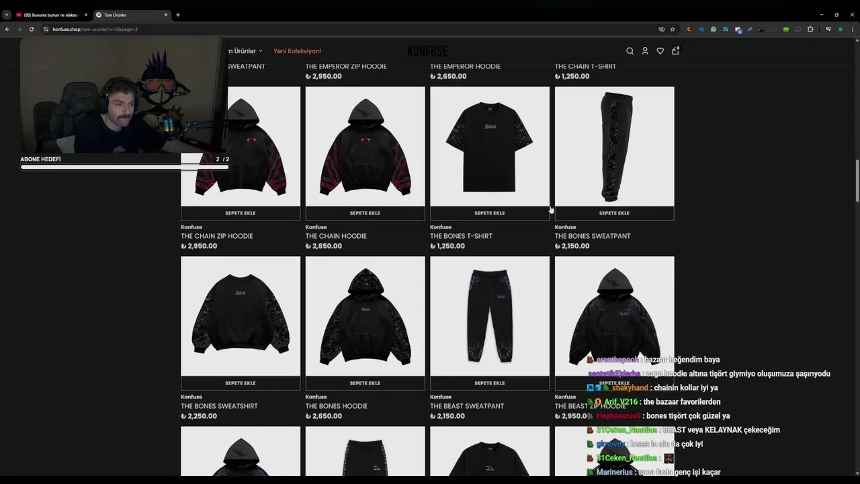
Task: Open THE CHAIN T-SHIRT title
Action: (585, 67)
